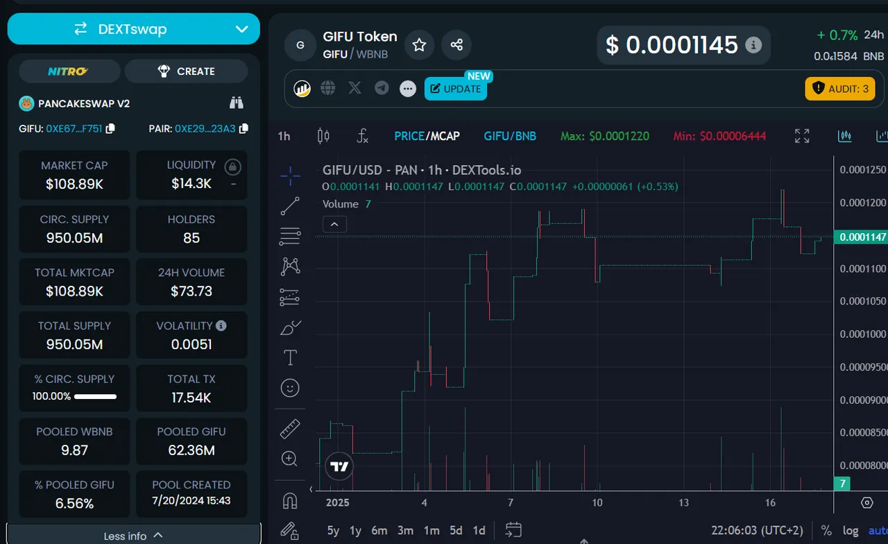Select the brush drawing tool
Viewport: 888px width, 544px height.
pos(290,328)
